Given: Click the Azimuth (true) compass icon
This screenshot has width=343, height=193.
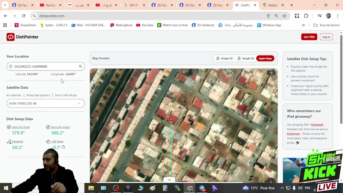Looking at the screenshot, I should coord(9,127).
